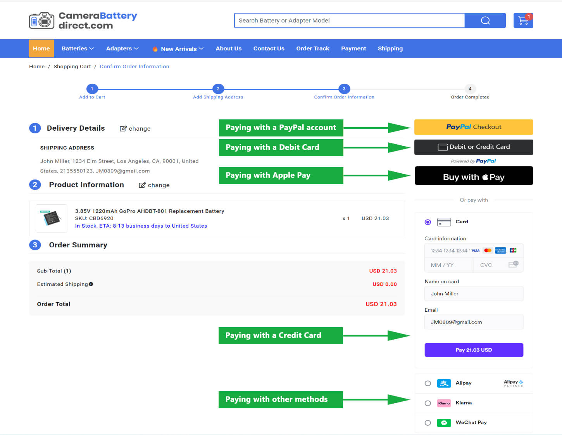The image size is (562, 435).
Task: Click Confirm Order Information in the breadcrumb
Action: click(134, 67)
